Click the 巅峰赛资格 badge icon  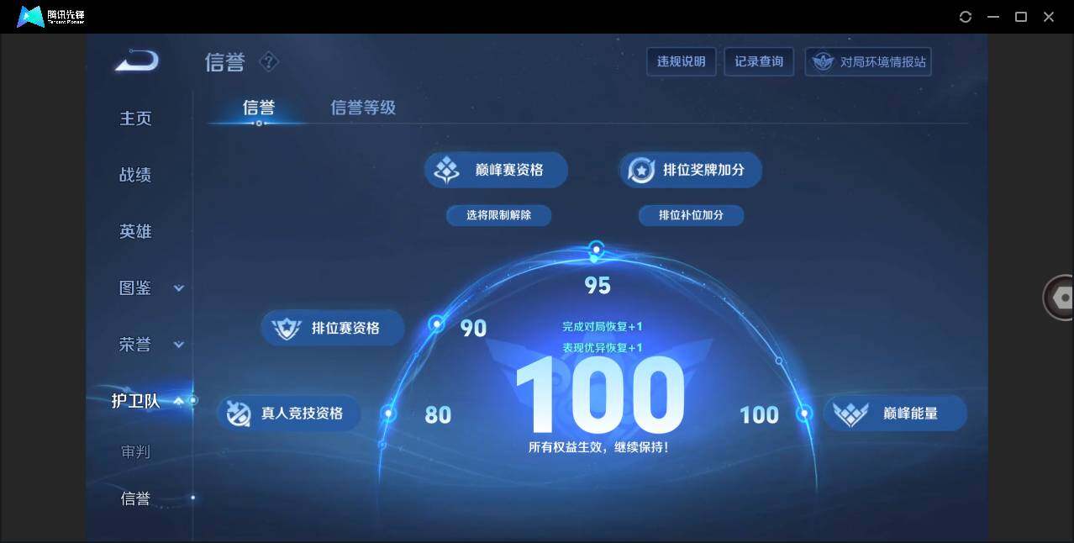(446, 169)
